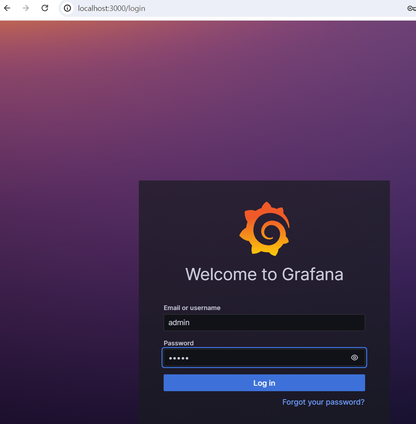Open the 'Forgot your password?' link
This screenshot has height=424, width=416.
(323, 402)
